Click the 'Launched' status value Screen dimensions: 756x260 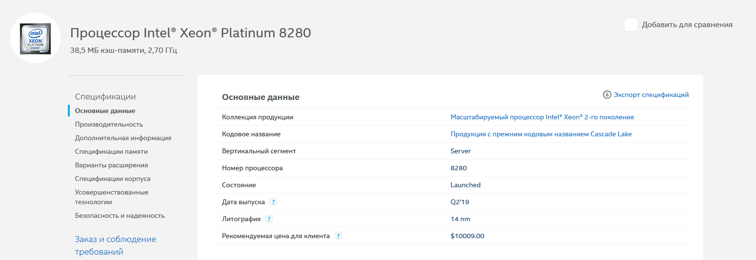[x=466, y=185]
